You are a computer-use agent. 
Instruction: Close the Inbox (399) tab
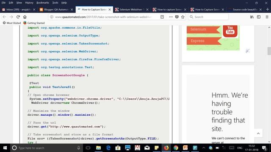34,9
